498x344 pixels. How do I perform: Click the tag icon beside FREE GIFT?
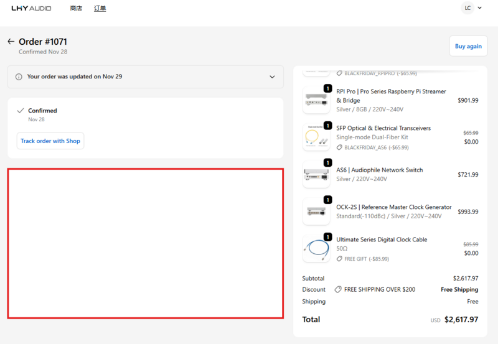(x=339, y=259)
